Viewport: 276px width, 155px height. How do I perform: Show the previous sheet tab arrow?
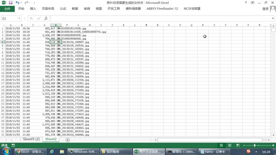[6, 140]
